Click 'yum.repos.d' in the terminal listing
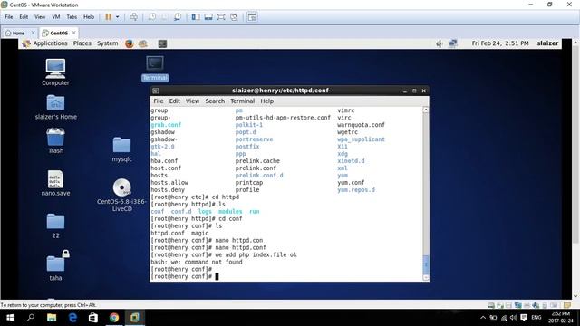The image size is (580, 326). (x=356, y=190)
